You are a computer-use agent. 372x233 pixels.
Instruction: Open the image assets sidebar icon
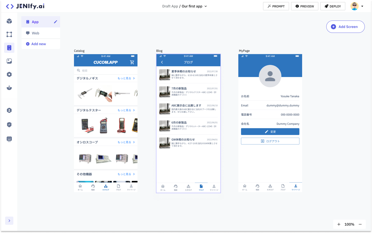[x=9, y=61]
